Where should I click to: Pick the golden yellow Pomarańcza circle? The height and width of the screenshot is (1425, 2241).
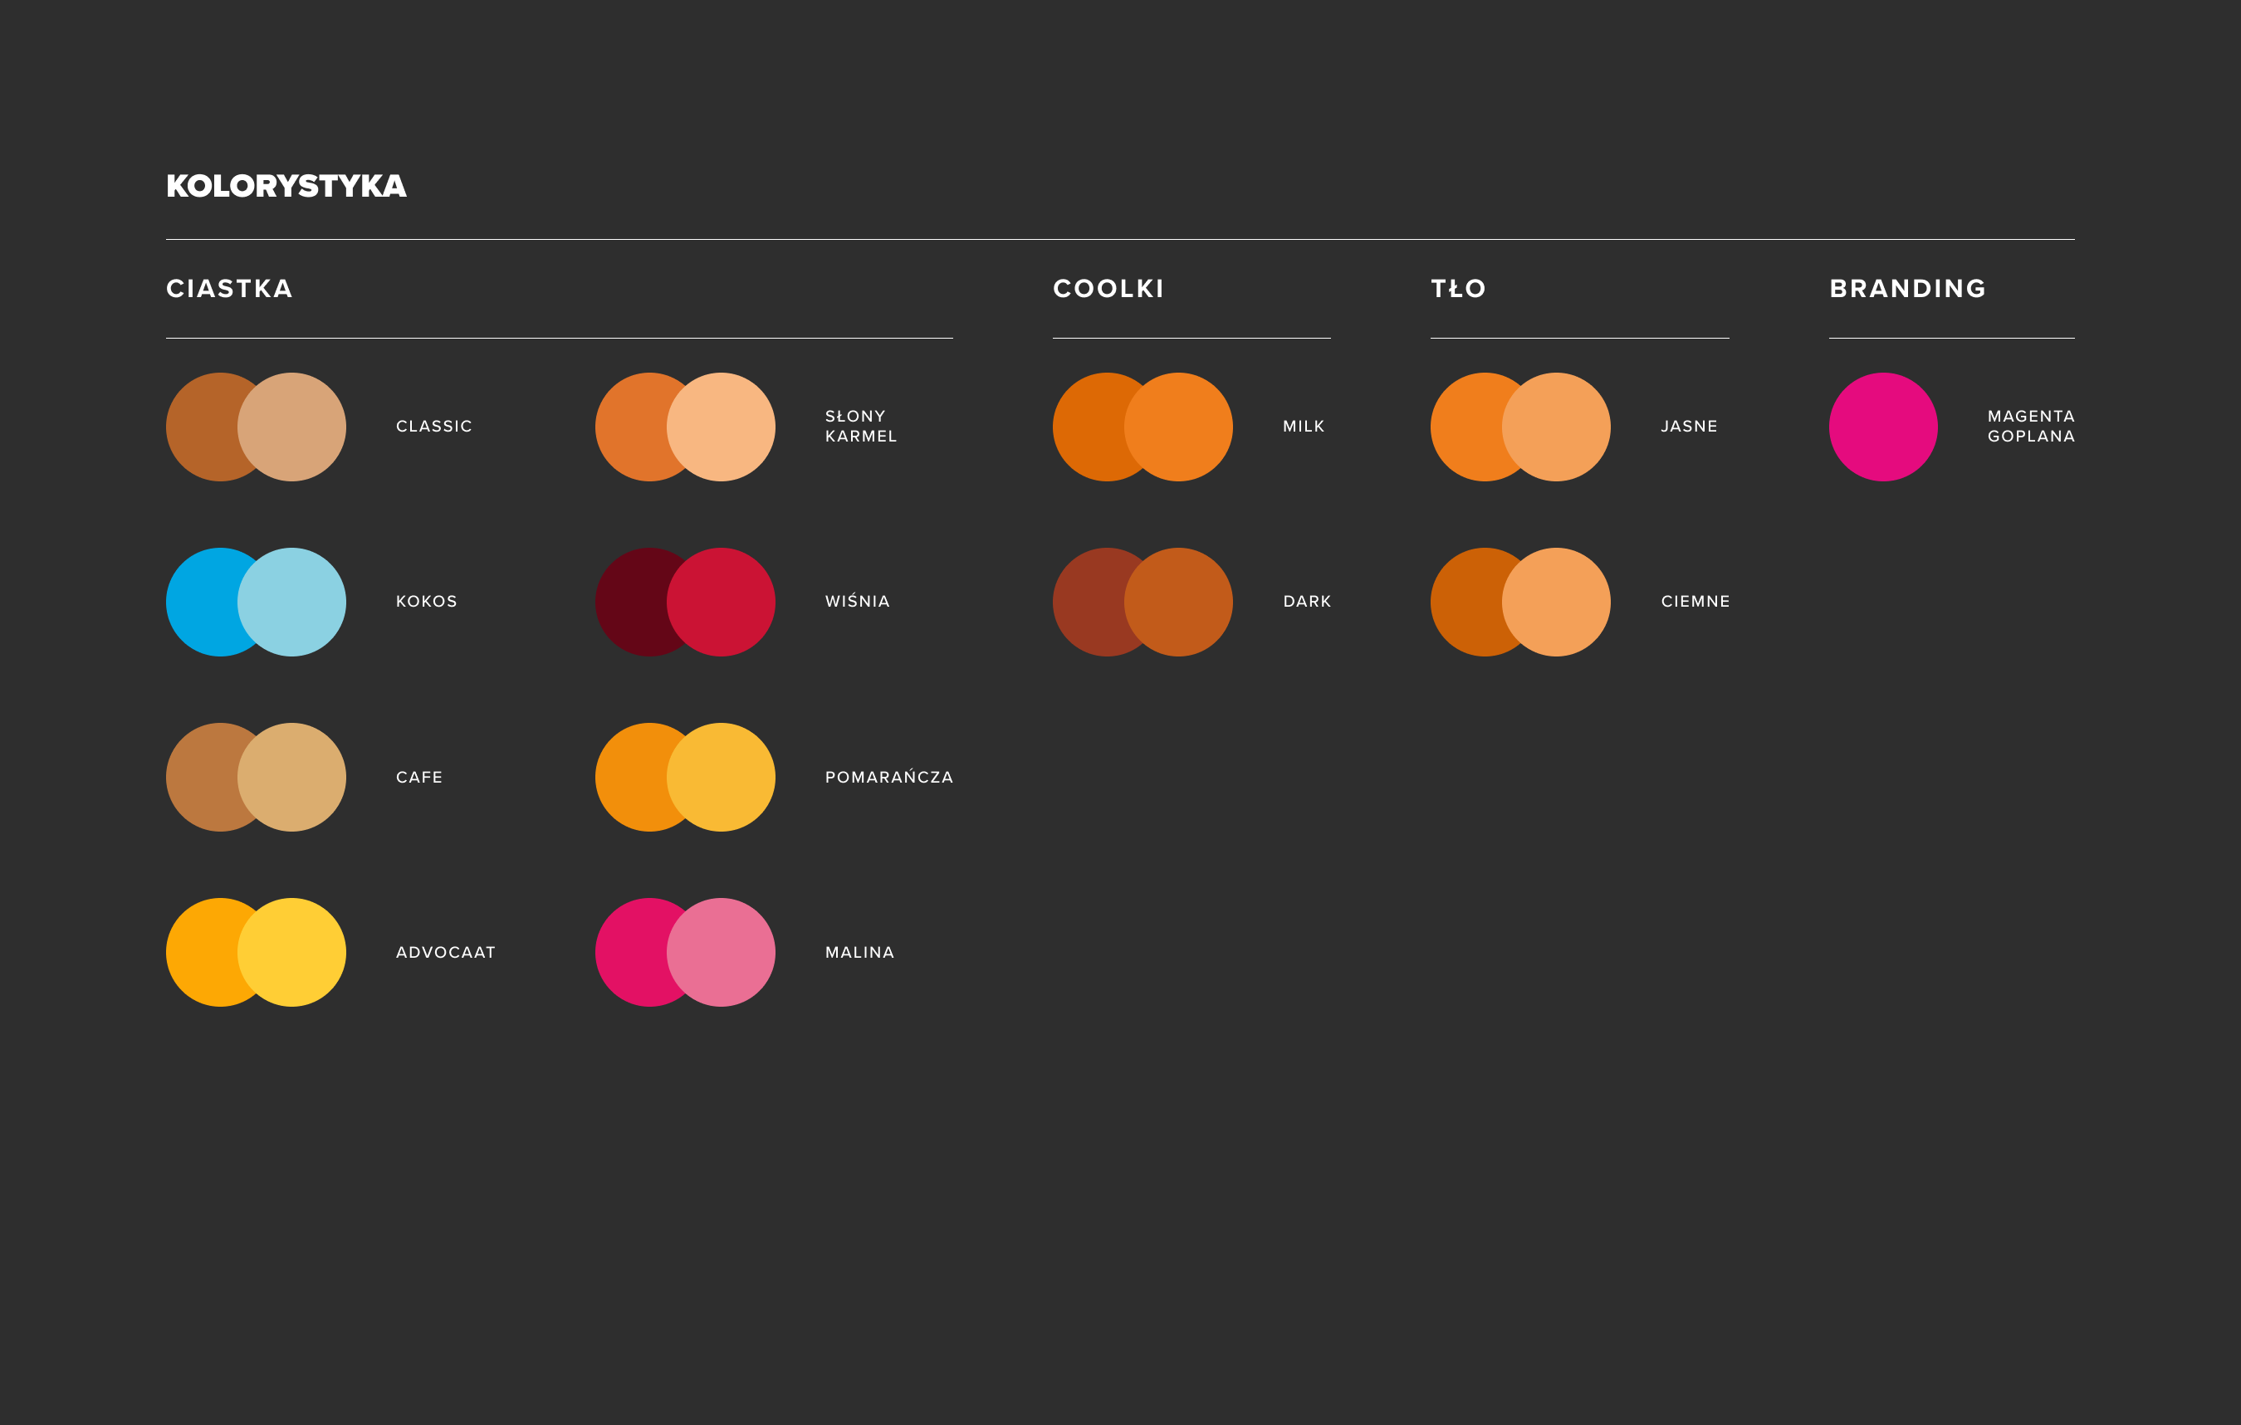click(x=722, y=778)
